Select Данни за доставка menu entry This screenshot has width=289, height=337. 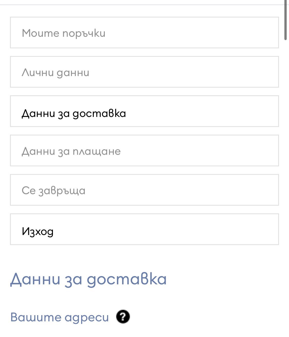[x=144, y=111]
